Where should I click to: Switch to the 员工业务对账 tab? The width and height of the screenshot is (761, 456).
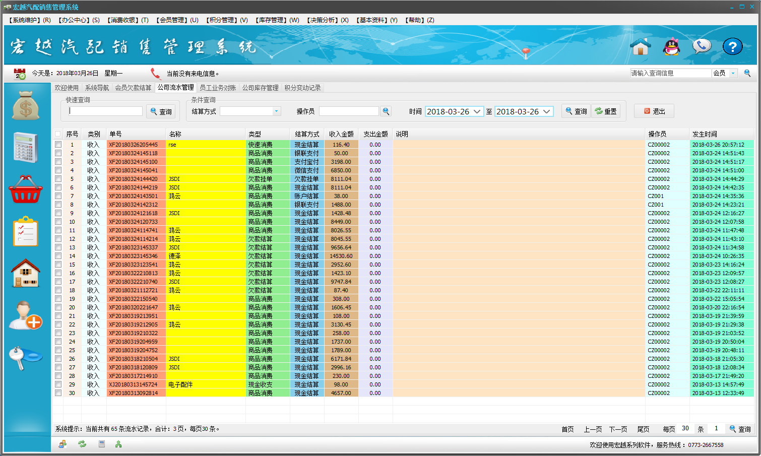click(x=218, y=88)
